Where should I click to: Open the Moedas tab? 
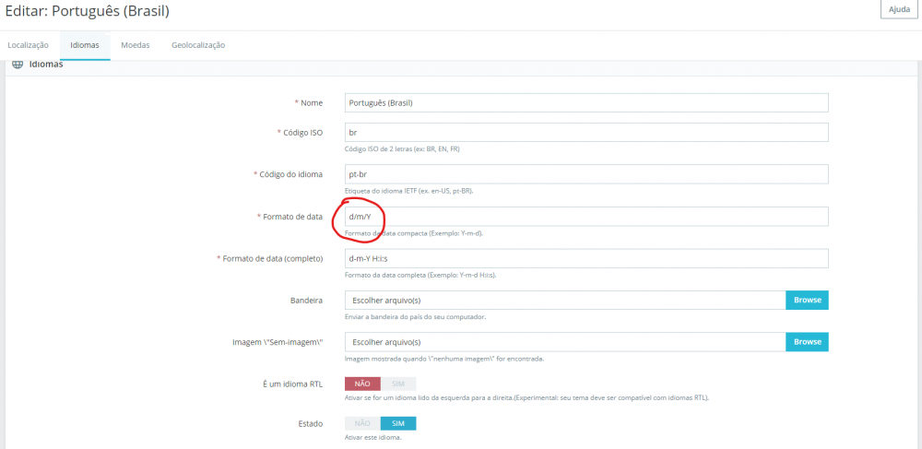[x=136, y=45]
